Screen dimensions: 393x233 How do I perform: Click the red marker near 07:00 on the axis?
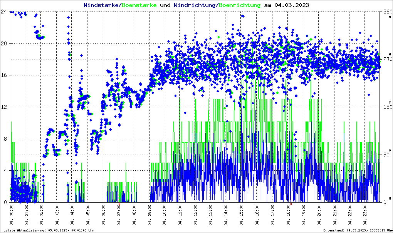[120, 204]
